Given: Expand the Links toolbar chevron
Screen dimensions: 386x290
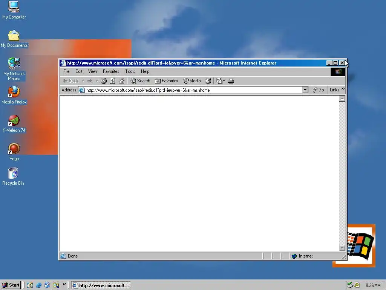Looking at the screenshot, I should (343, 89).
